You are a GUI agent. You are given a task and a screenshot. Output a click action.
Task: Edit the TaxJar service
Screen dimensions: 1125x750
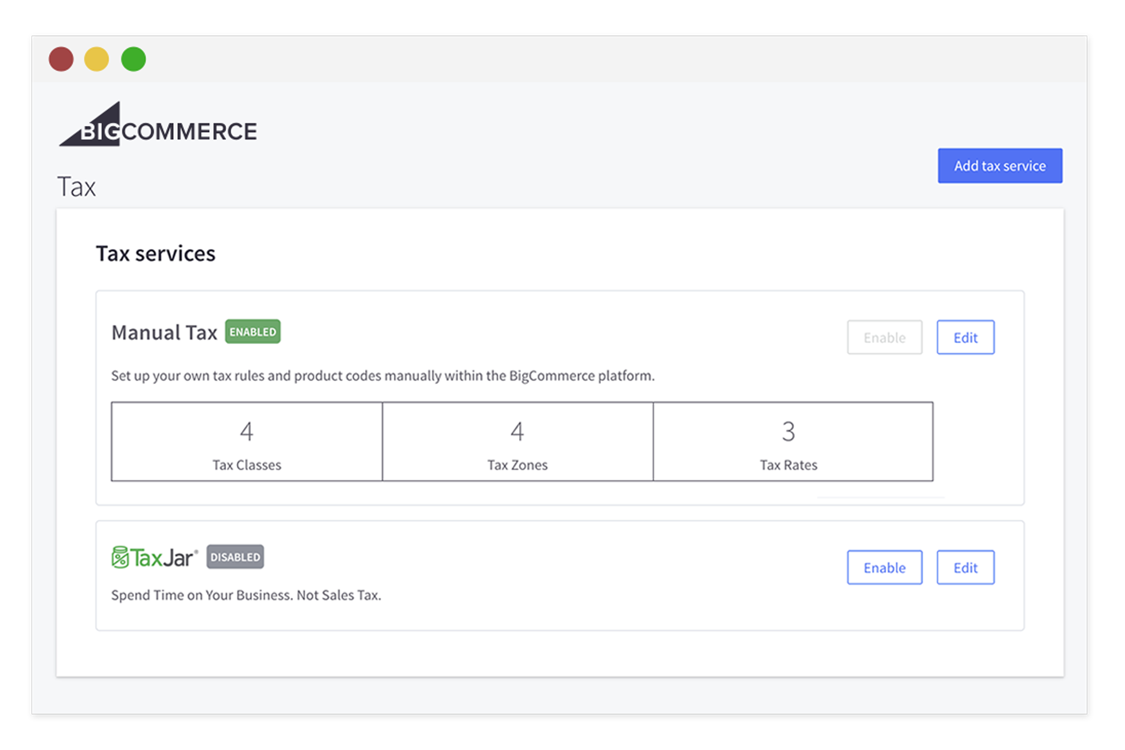(x=965, y=567)
